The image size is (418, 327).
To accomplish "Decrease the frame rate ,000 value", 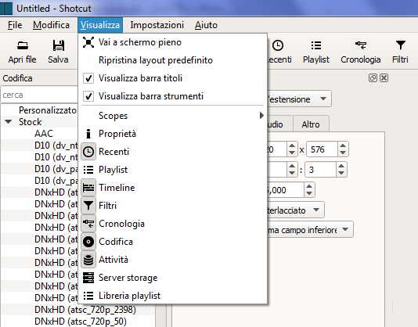I will (309, 193).
